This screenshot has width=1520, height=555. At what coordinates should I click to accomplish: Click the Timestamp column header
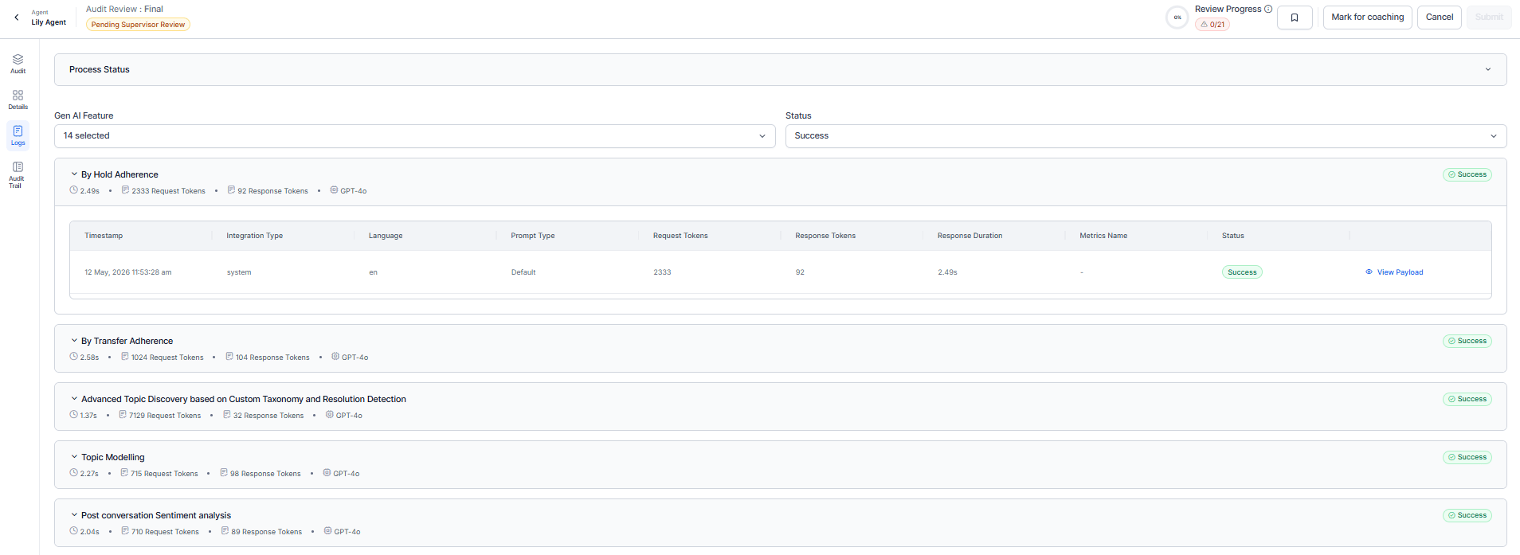point(104,236)
